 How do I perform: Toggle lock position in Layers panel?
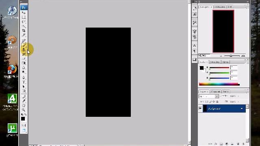(214, 102)
